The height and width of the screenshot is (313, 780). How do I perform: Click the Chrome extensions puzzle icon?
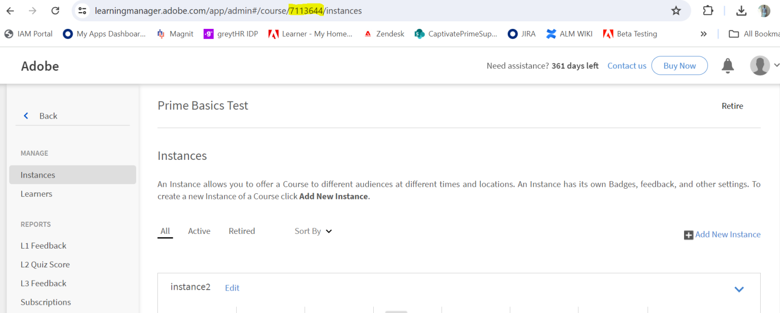pyautogui.click(x=706, y=11)
